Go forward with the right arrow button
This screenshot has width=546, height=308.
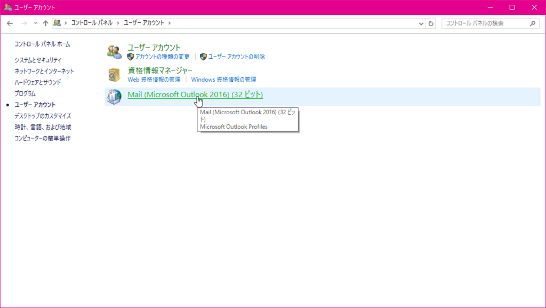[24, 23]
